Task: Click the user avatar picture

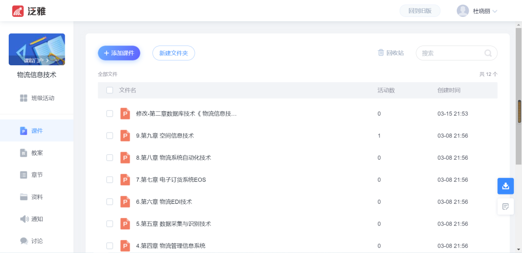Action: coord(463,11)
